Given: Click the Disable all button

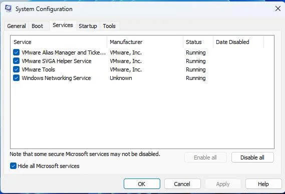Looking at the screenshot, I should [x=252, y=157].
